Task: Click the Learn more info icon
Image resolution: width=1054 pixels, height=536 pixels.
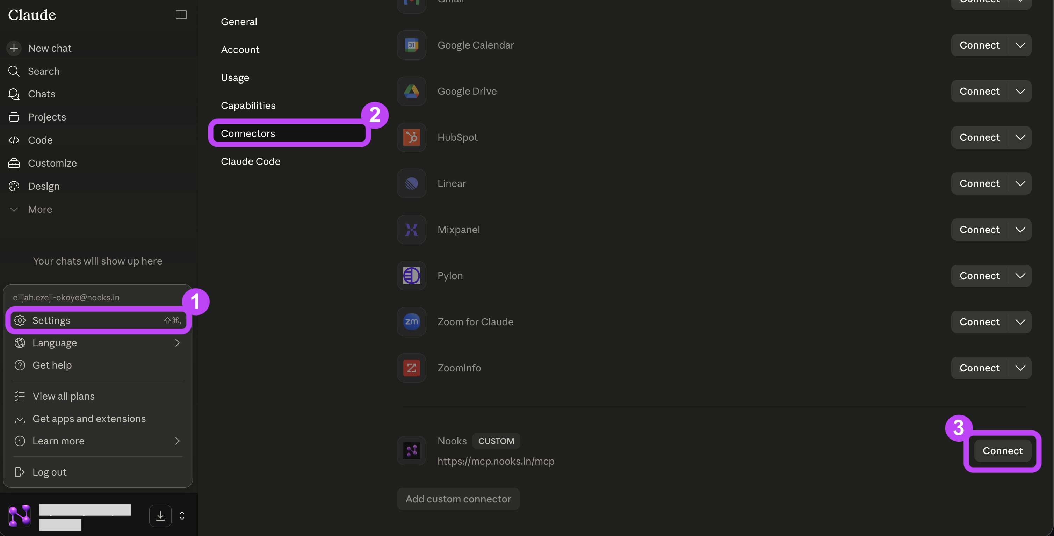Action: (20, 441)
